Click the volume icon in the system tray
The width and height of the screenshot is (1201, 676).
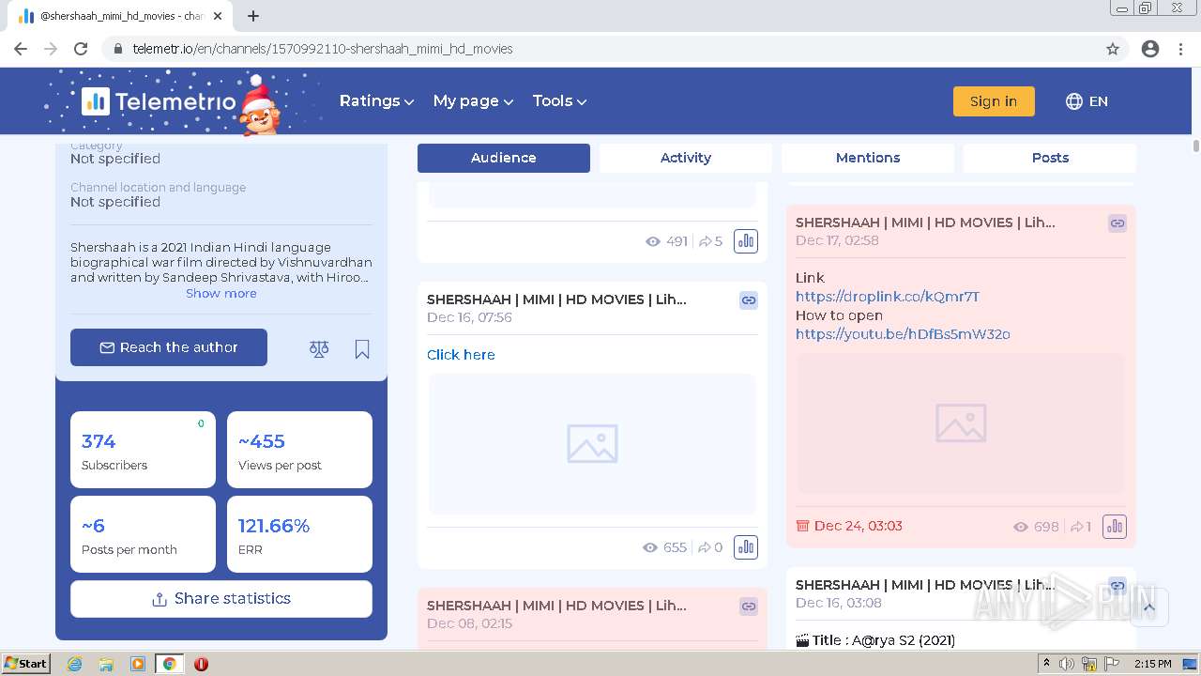pos(1067,664)
